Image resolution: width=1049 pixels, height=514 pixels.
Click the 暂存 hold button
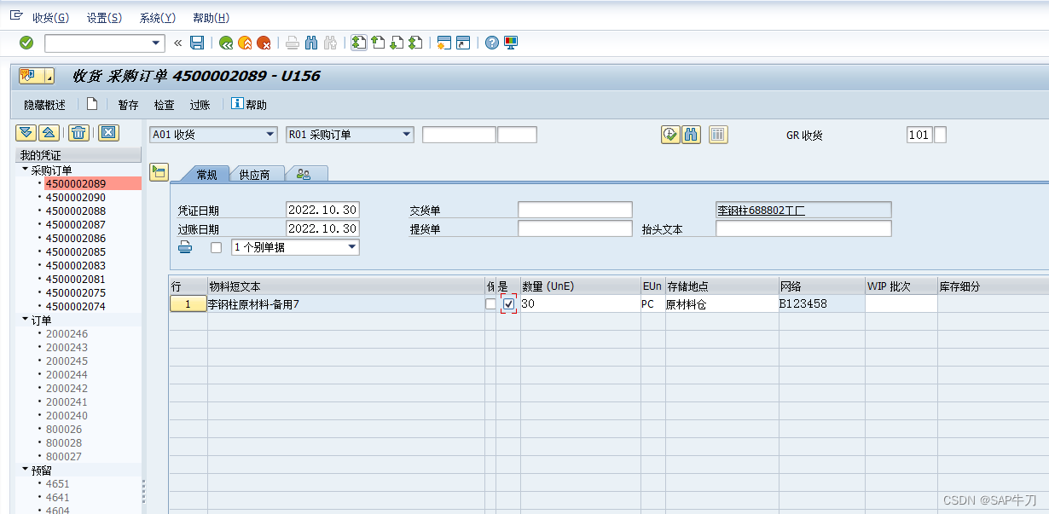point(128,105)
